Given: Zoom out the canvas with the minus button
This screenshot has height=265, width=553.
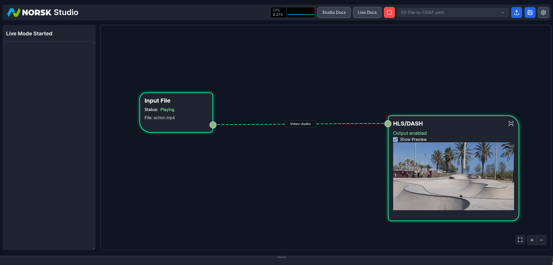Looking at the screenshot, I should point(541,240).
